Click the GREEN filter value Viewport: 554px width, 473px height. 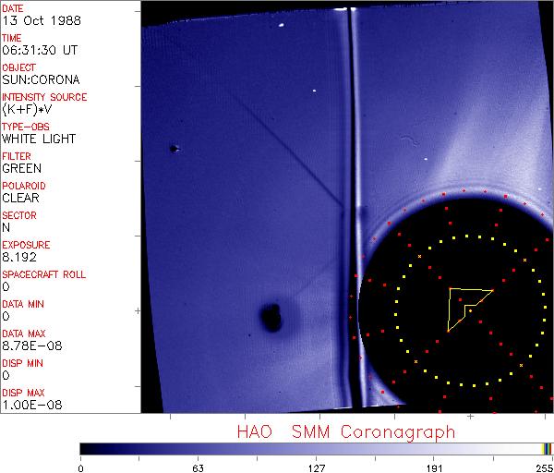(21, 168)
